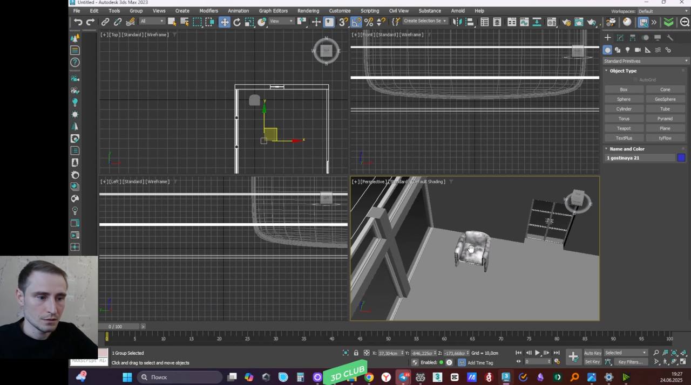The image size is (691, 385).
Task: Select the Lights category icon
Action: tap(627, 50)
